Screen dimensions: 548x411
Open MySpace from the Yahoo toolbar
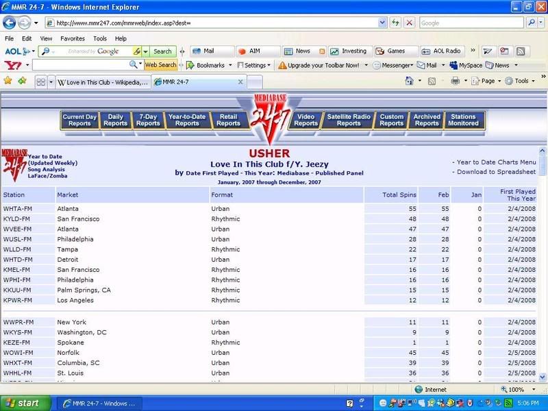466,65
